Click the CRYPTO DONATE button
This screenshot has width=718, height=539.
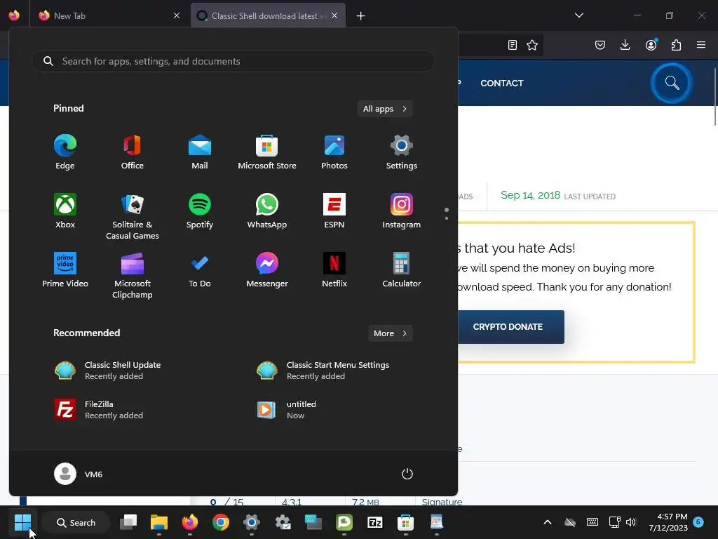tap(508, 327)
